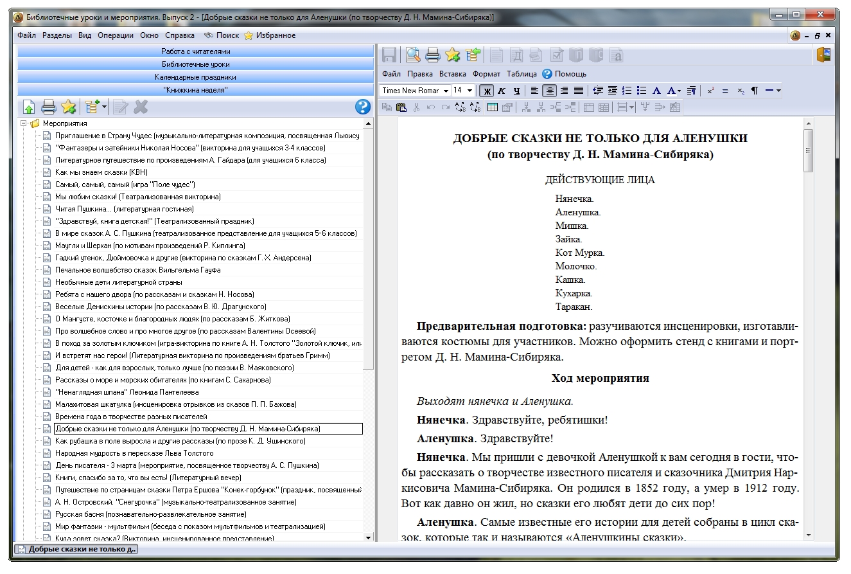The height and width of the screenshot is (574, 851).
Task: Open the editor's Таблица menu
Action: [522, 74]
